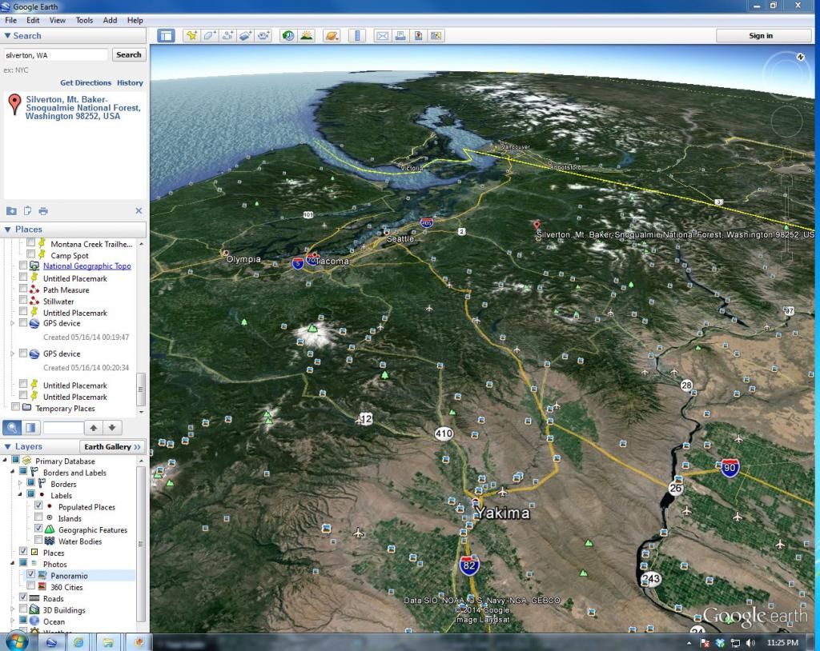The height and width of the screenshot is (651, 820).
Task: Show historical imagery clock tool
Action: (288, 35)
